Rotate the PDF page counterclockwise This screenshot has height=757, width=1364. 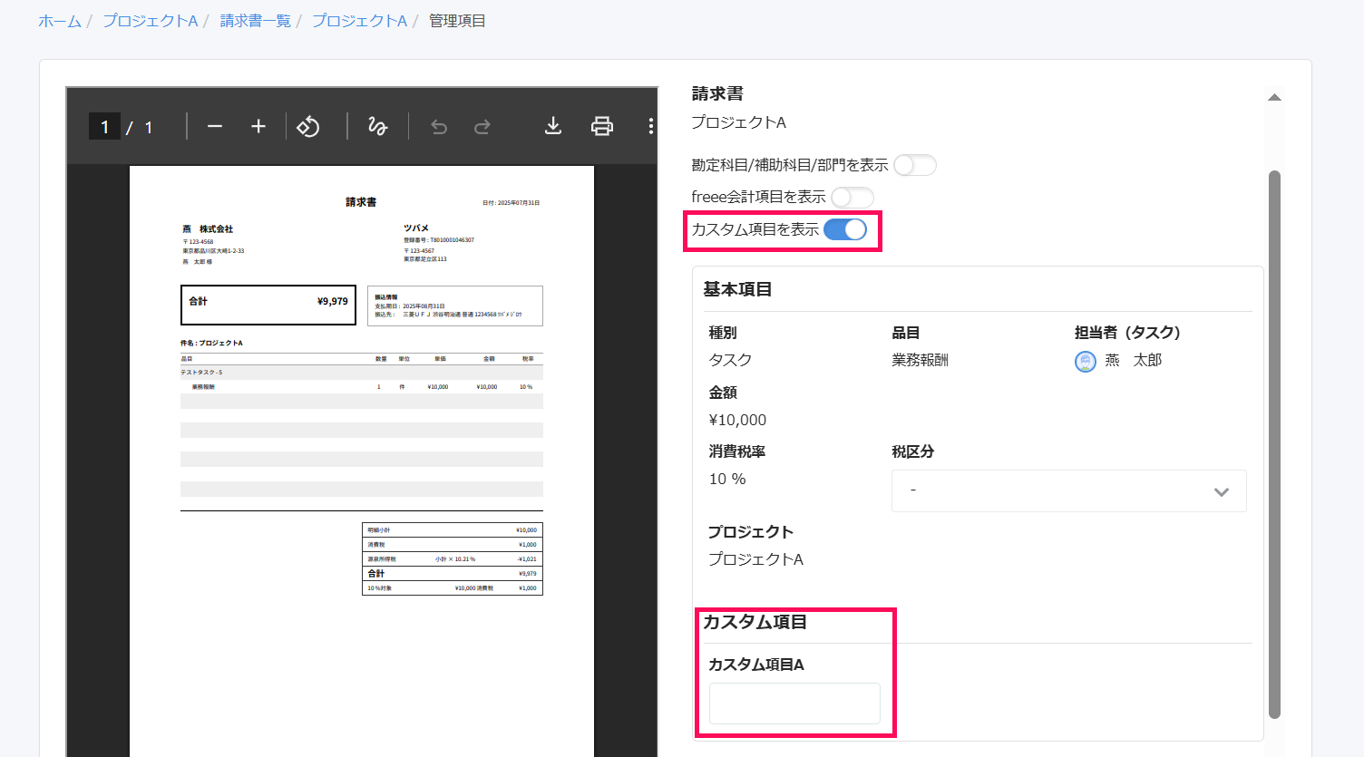(308, 126)
